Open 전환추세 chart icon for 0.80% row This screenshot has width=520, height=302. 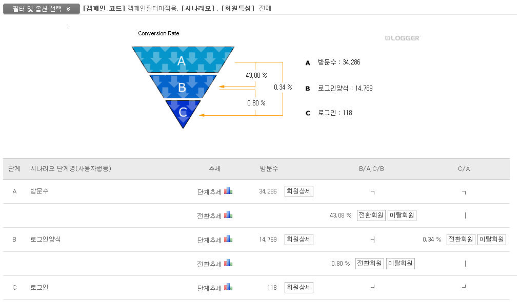click(x=228, y=263)
